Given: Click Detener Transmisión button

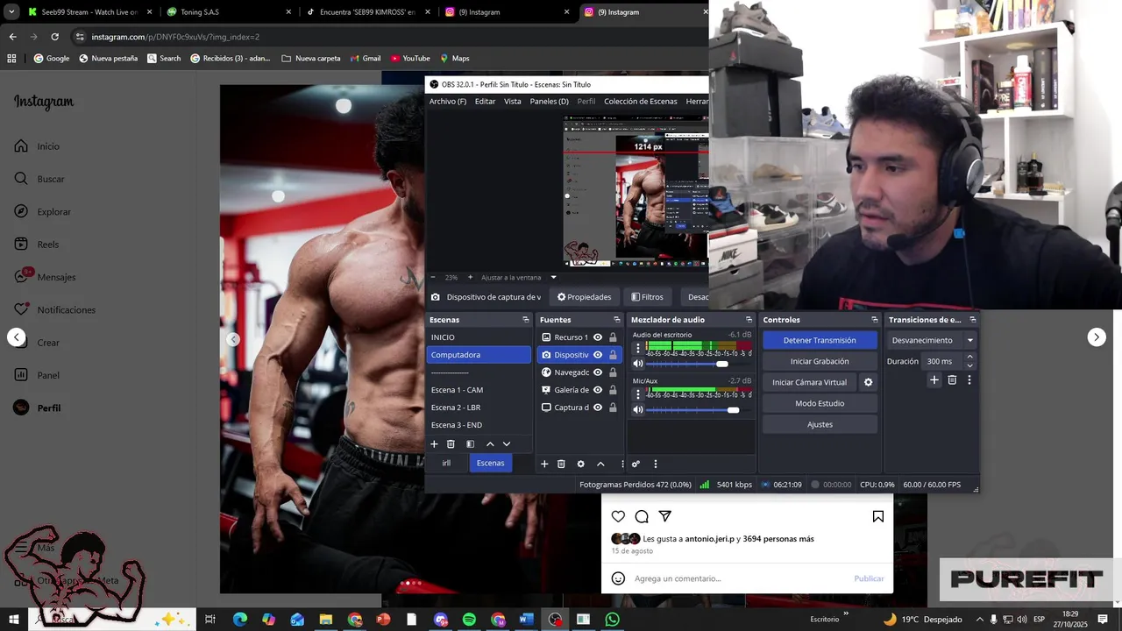Looking at the screenshot, I should pyautogui.click(x=820, y=340).
